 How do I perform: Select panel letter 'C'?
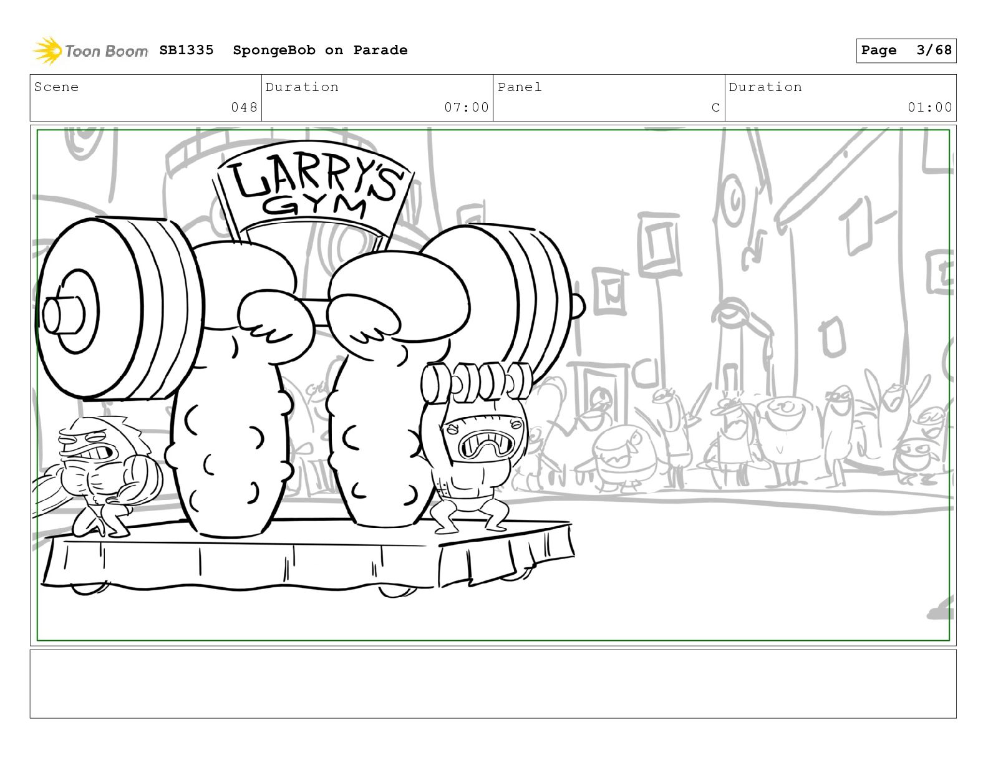click(x=715, y=107)
